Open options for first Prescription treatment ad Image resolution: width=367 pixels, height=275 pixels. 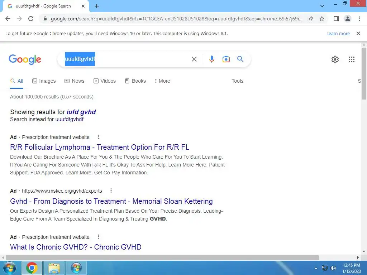(99, 137)
